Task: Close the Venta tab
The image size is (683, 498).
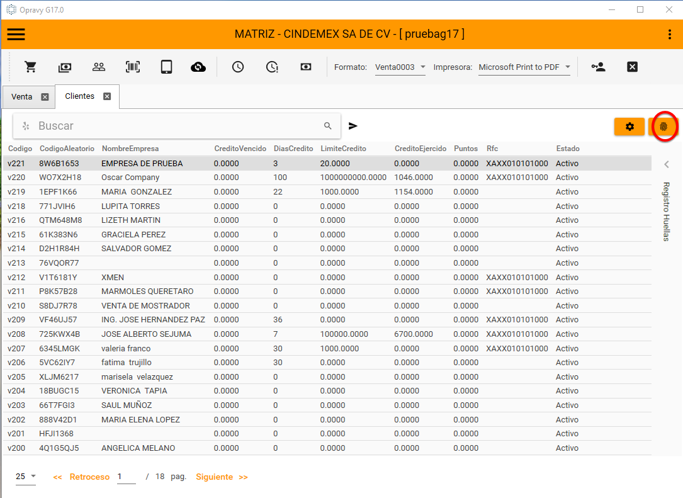Action: (x=45, y=97)
